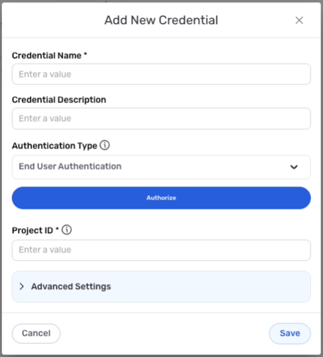Expand the Advanced Settings section
The image size is (323, 357).
tap(161, 287)
